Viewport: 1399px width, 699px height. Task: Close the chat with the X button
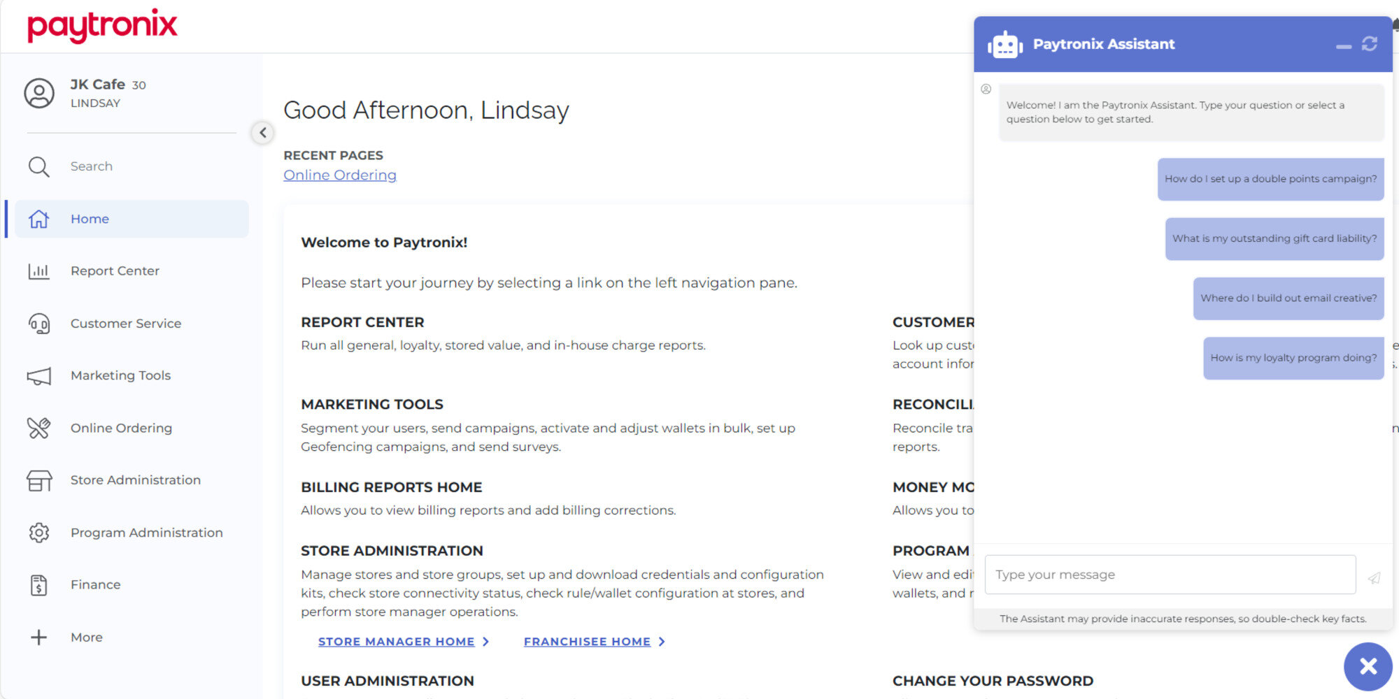pyautogui.click(x=1368, y=666)
